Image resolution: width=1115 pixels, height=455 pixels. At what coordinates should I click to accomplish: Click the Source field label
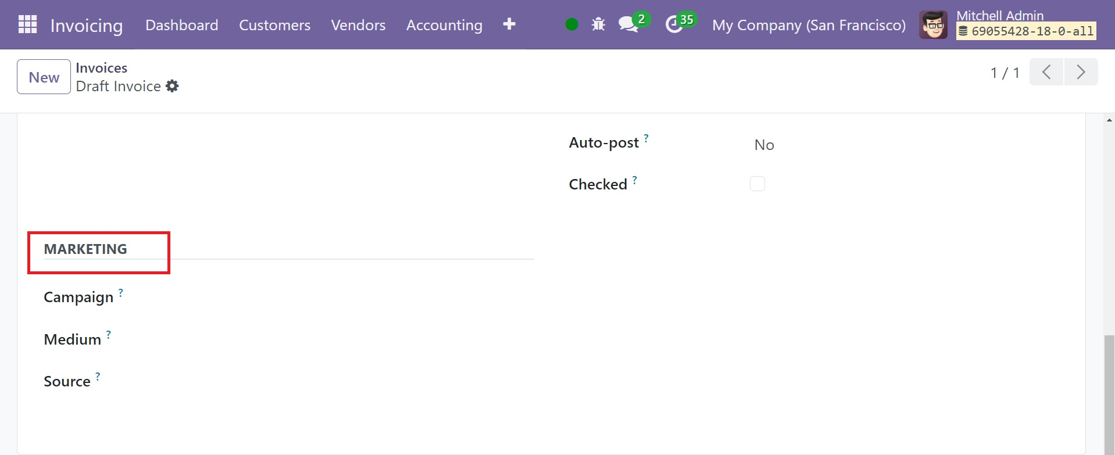point(67,381)
